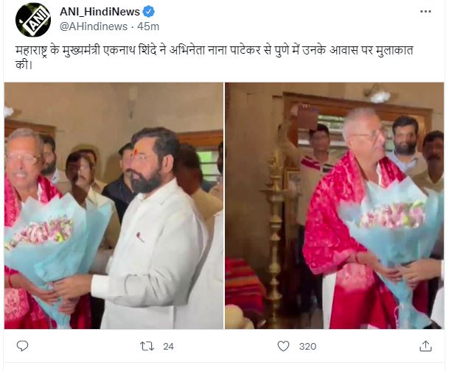Screen dimensions: 460x371
Task: Open the three-dot more options menu
Action: click(x=425, y=12)
